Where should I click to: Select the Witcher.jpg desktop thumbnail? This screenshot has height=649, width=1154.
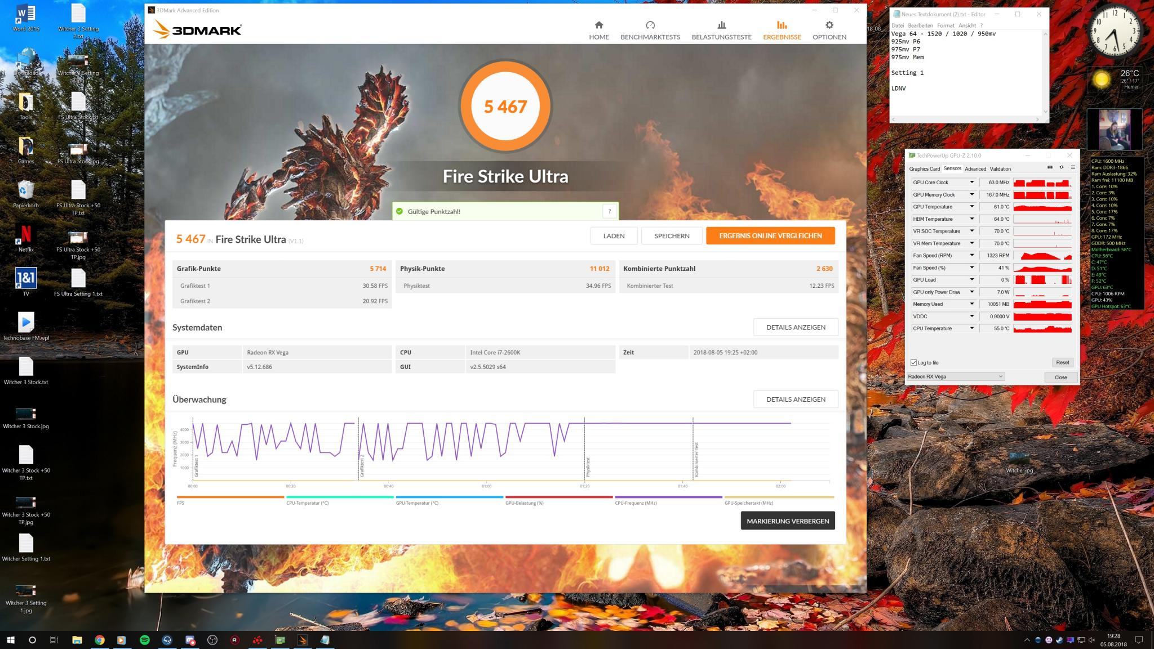(1019, 463)
